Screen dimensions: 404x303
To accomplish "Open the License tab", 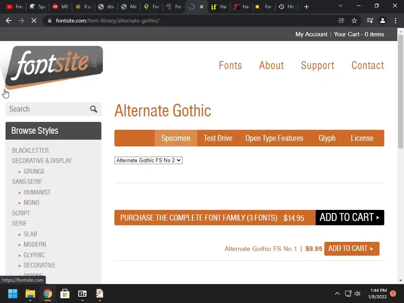I will click(362, 138).
